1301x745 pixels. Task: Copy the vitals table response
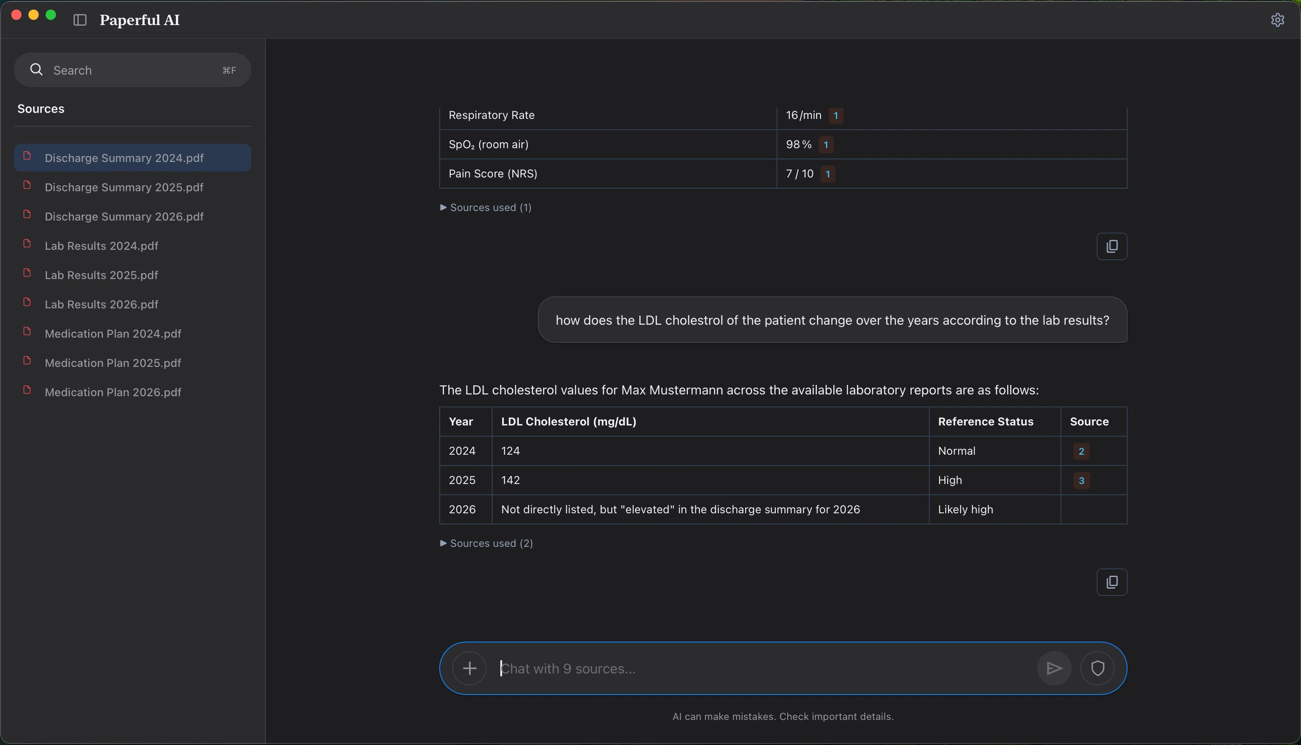pos(1112,247)
